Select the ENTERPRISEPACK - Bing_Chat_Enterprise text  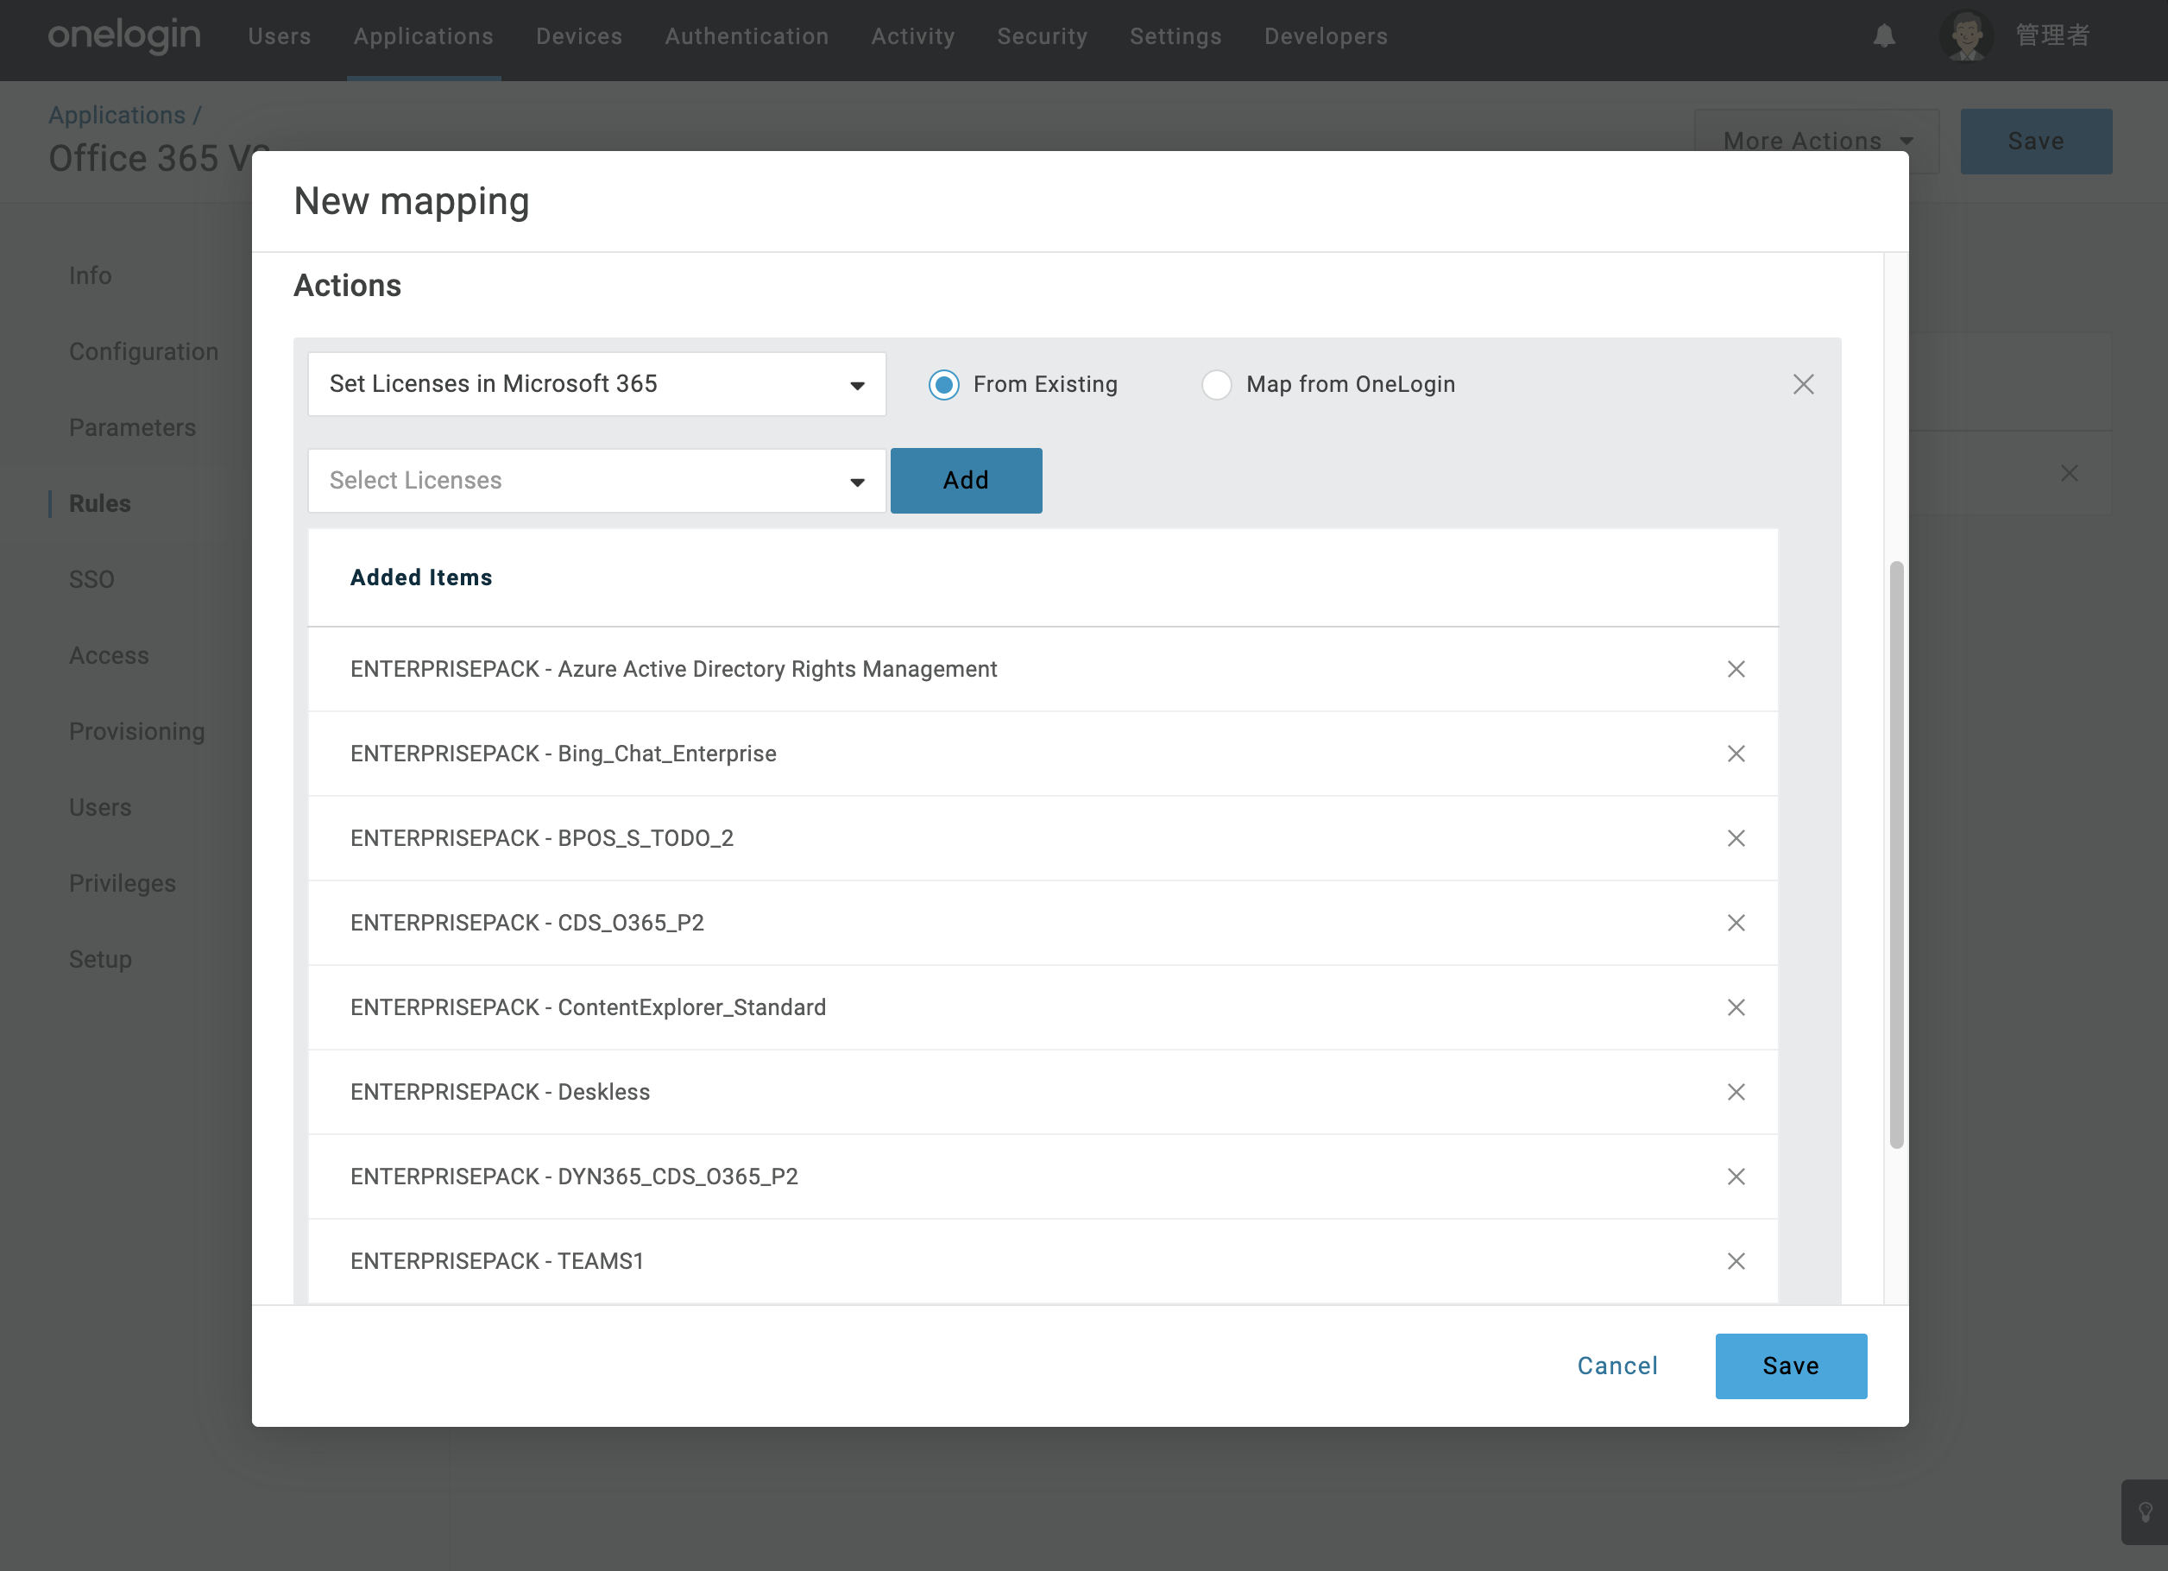click(x=563, y=754)
